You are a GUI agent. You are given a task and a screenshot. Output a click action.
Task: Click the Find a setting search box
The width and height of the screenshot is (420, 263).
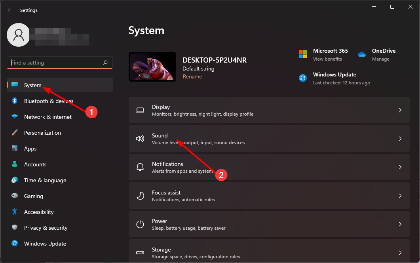59,63
